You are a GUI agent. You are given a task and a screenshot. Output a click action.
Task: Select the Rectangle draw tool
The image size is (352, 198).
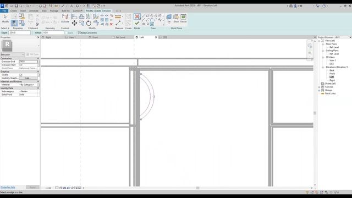click(148, 16)
